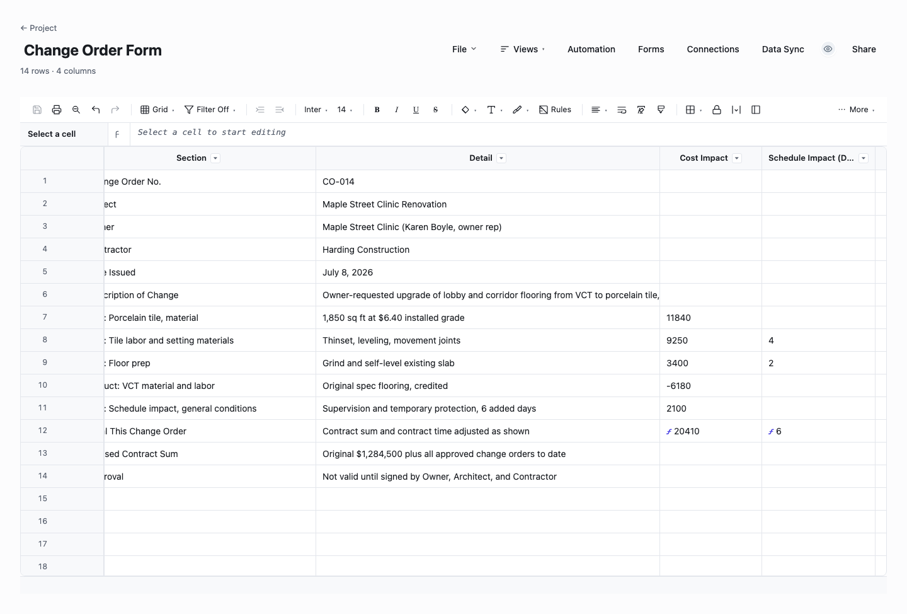
Task: Open the Inter font family dropdown
Action: pos(316,110)
